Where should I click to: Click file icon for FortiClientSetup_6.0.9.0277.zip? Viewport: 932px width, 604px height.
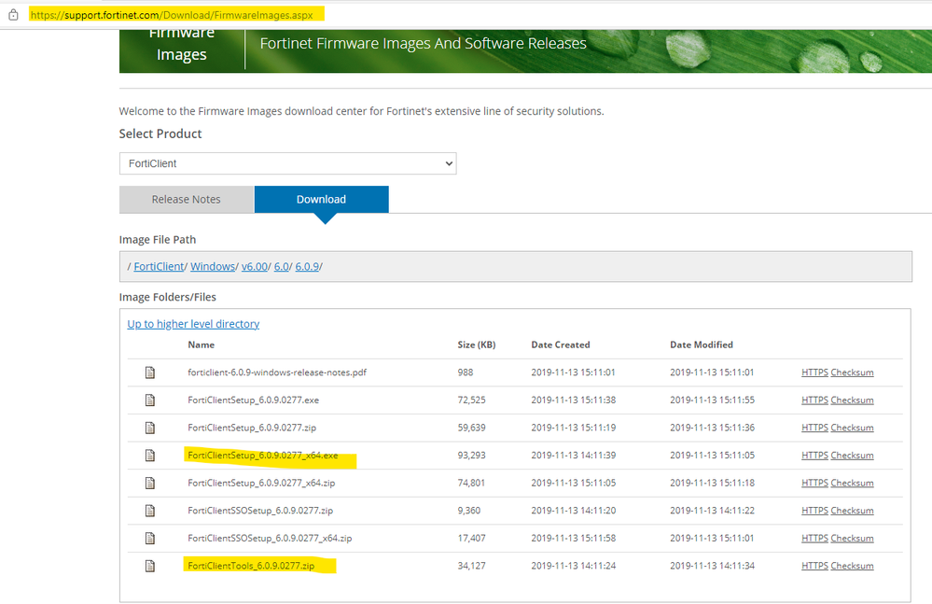150,428
